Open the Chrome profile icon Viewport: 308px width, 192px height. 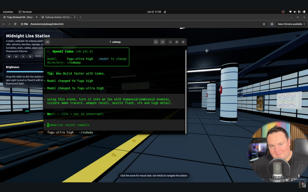point(272,24)
